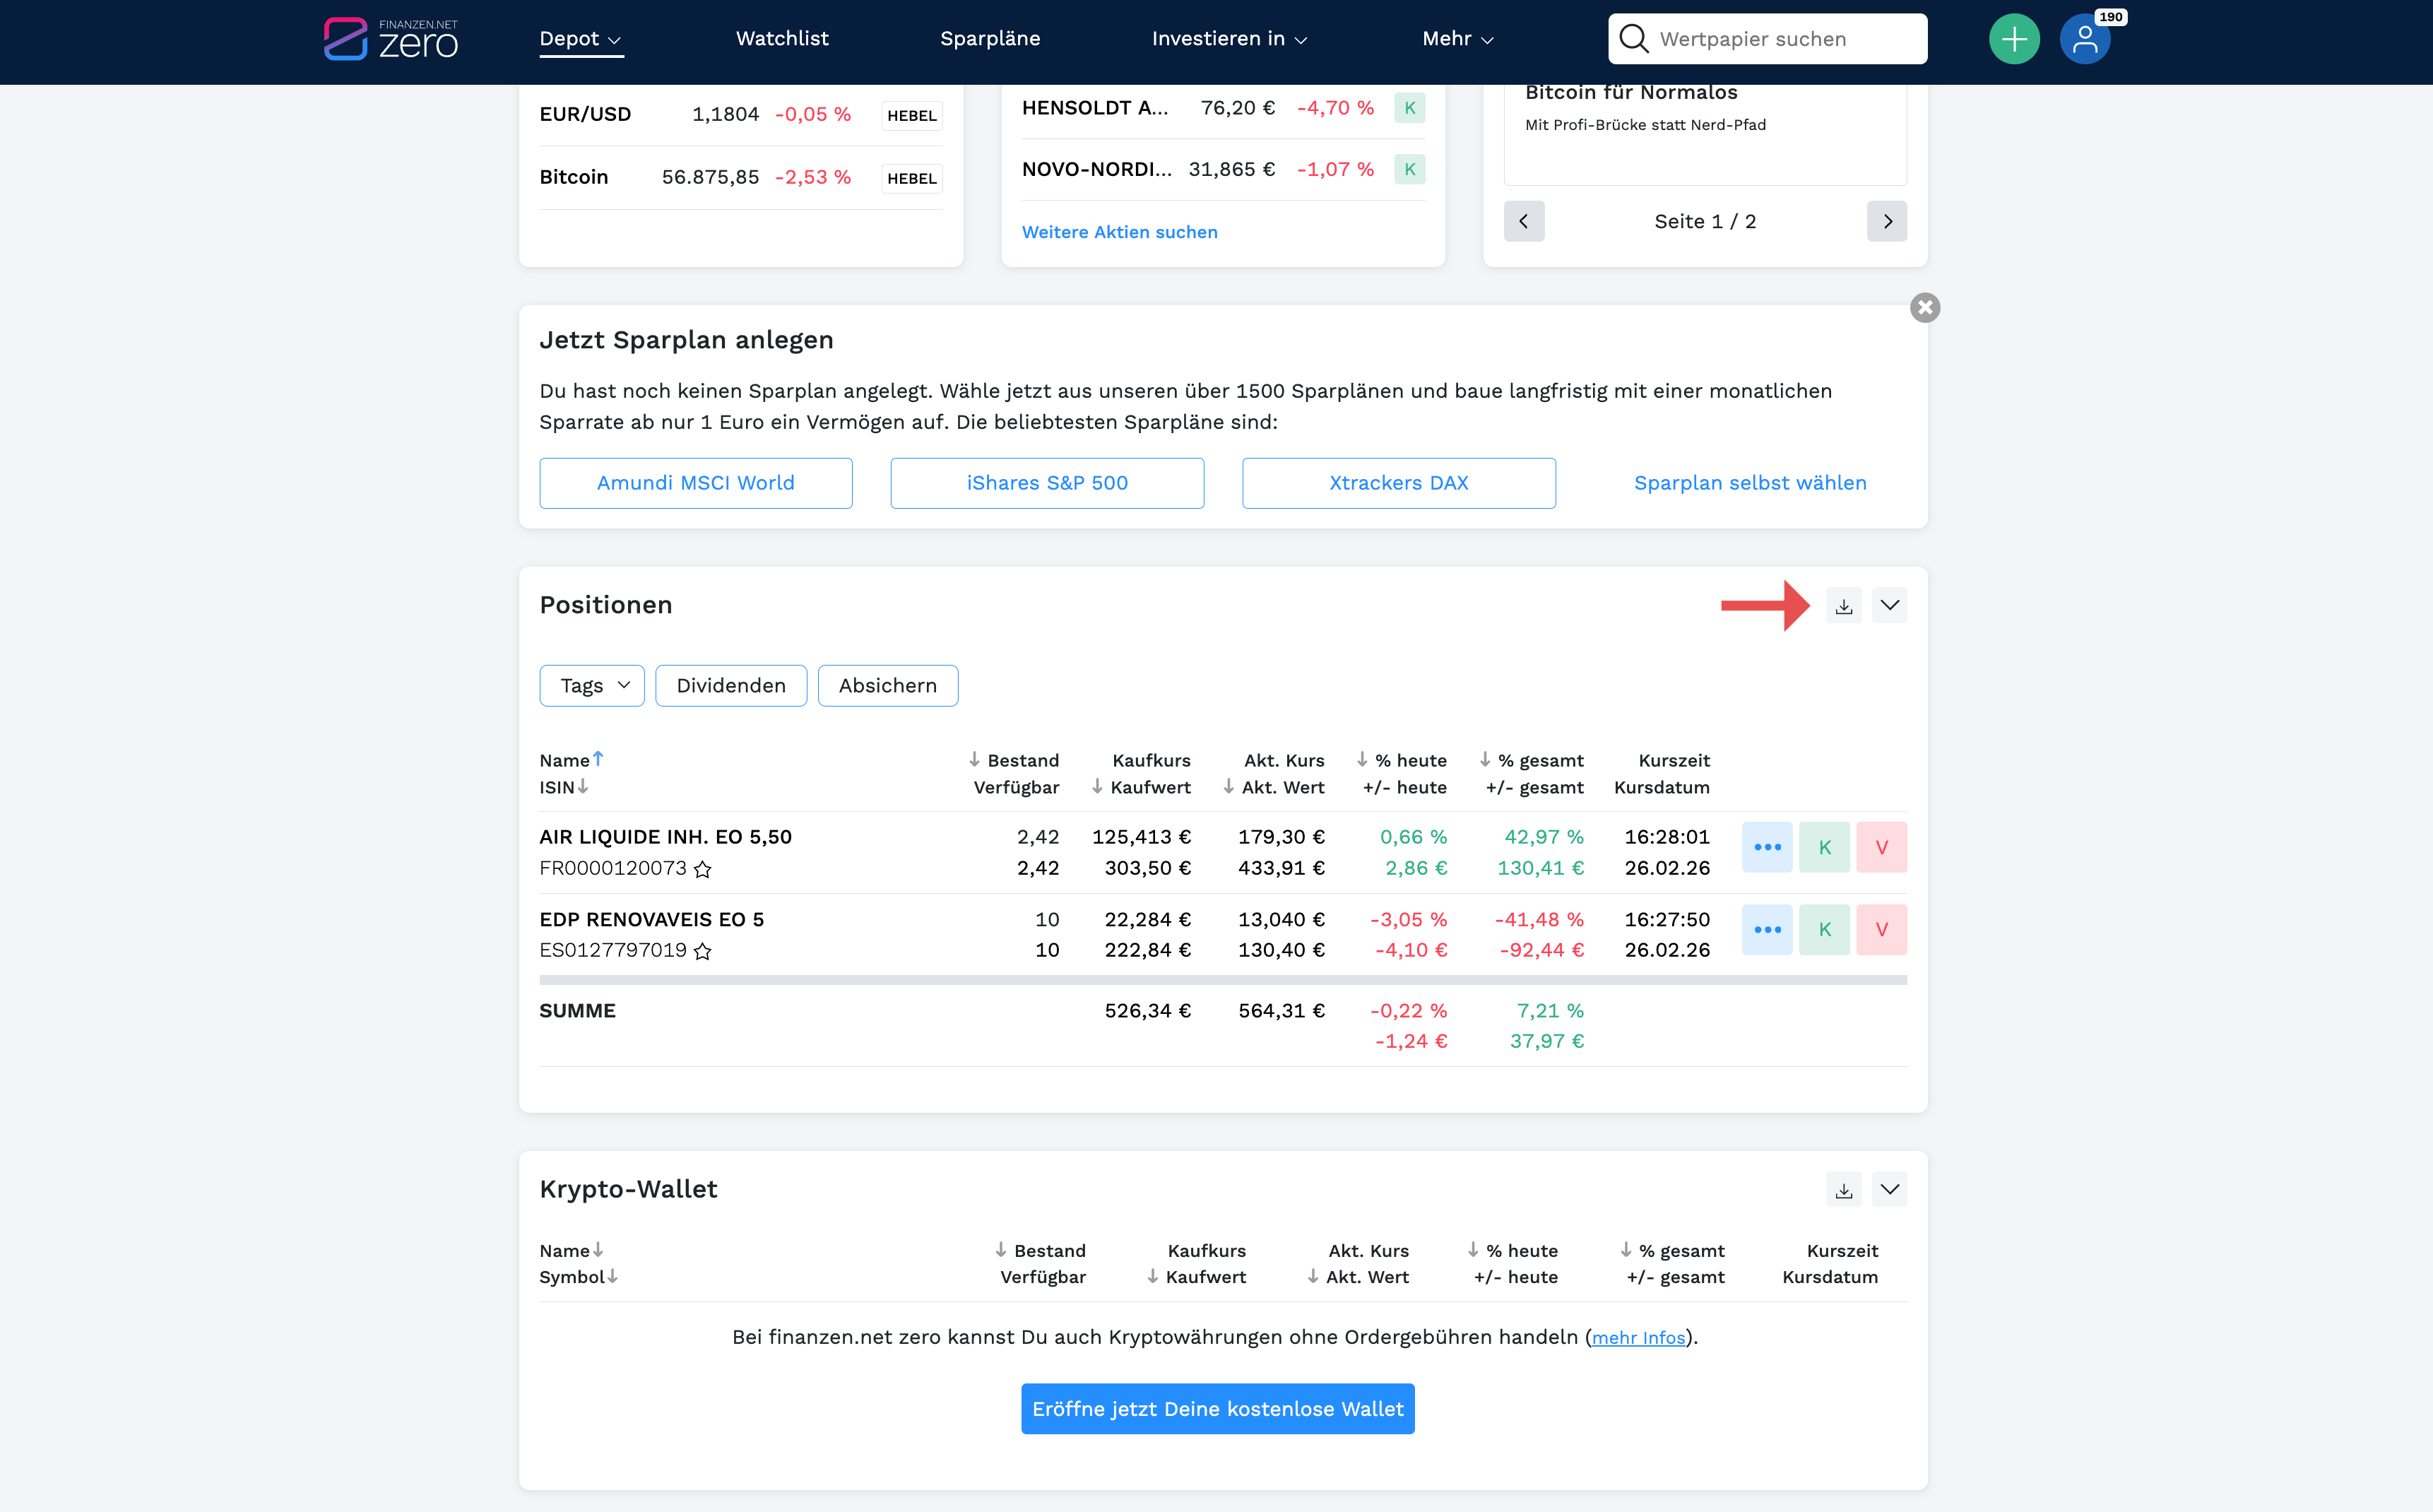Choose iShares S&P 500 savings plan
The width and height of the screenshot is (2433, 1512).
(x=1046, y=483)
